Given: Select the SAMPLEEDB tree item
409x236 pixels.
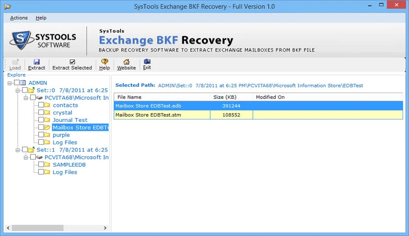Looking at the screenshot, I should click(x=69, y=165).
